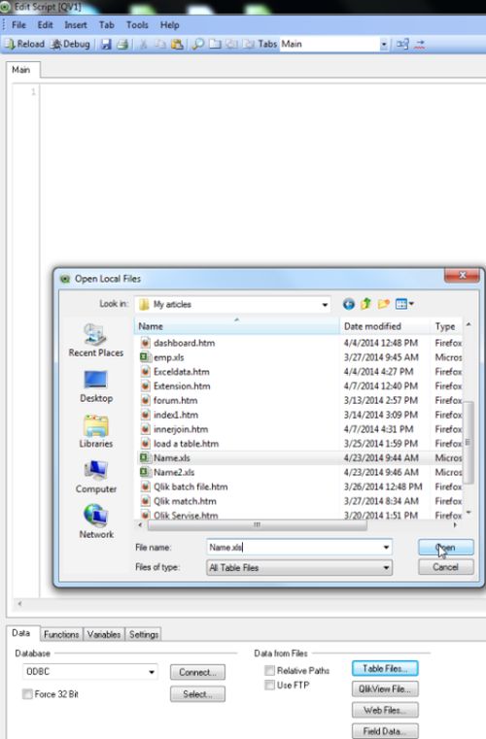This screenshot has width=486, height=739.
Task: Open the Insert menu
Action: [x=76, y=25]
